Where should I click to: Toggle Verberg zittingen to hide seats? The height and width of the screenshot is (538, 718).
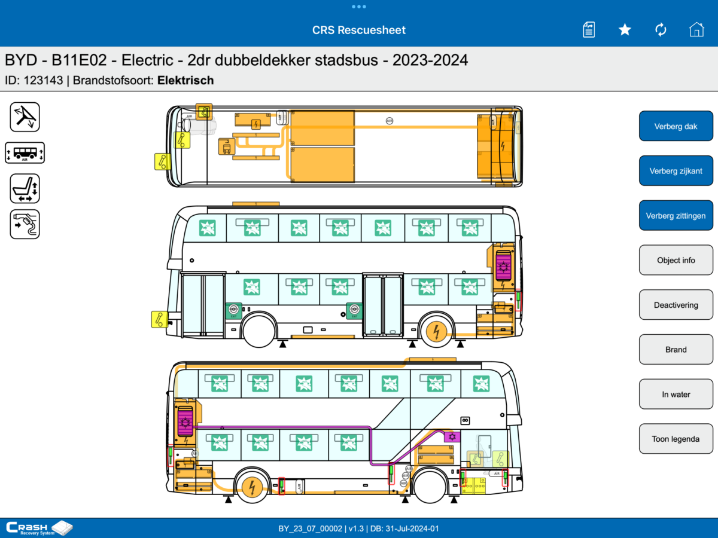point(676,216)
